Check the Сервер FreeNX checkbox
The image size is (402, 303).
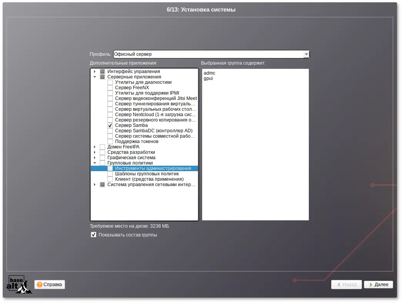pos(110,88)
